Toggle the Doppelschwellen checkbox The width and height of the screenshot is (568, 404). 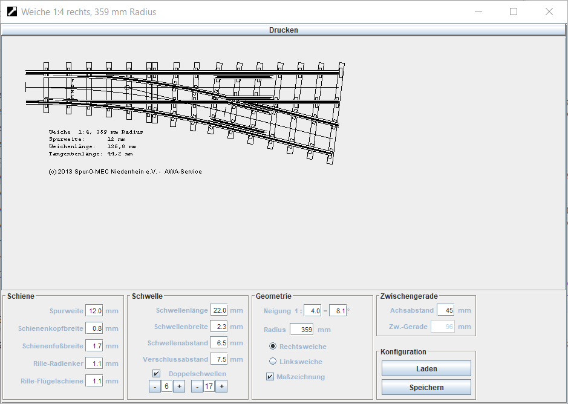click(x=157, y=374)
